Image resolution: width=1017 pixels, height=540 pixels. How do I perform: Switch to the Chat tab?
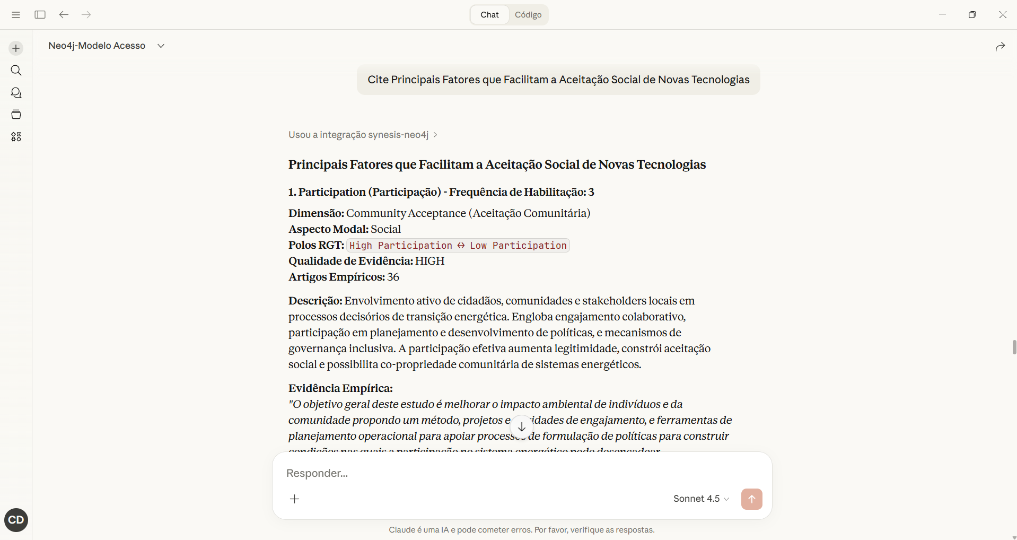[489, 15]
